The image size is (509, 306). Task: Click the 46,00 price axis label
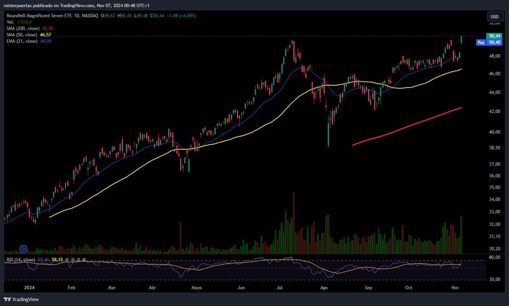pyautogui.click(x=494, y=74)
